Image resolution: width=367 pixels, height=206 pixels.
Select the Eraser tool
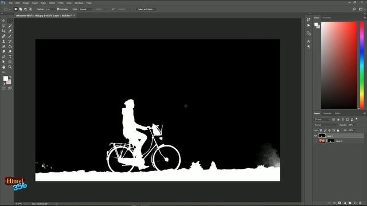coord(3,46)
